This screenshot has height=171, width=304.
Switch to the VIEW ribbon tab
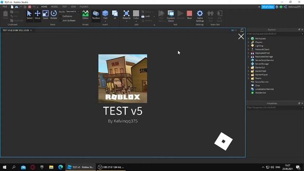[x=73, y=7]
